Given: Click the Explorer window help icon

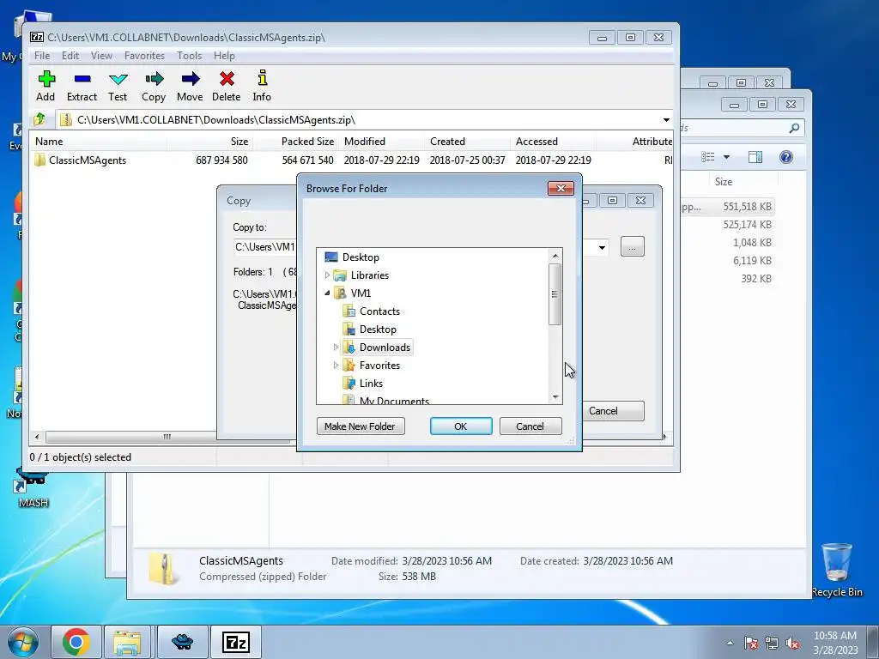Looking at the screenshot, I should pyautogui.click(x=786, y=157).
